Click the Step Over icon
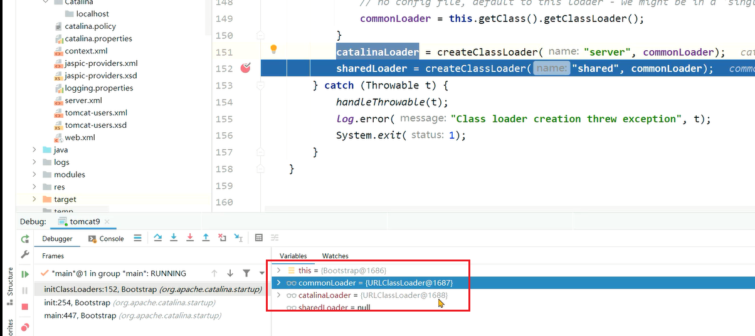The height and width of the screenshot is (336, 755). pos(157,238)
